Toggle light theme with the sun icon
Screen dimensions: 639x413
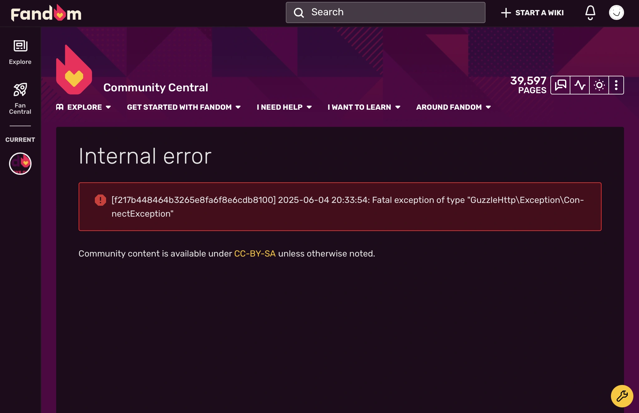coord(599,85)
